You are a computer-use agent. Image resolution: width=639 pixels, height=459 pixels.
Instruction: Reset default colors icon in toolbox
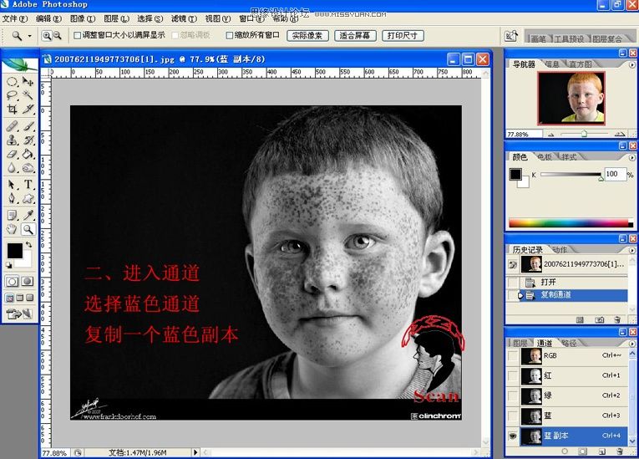pos(8,265)
